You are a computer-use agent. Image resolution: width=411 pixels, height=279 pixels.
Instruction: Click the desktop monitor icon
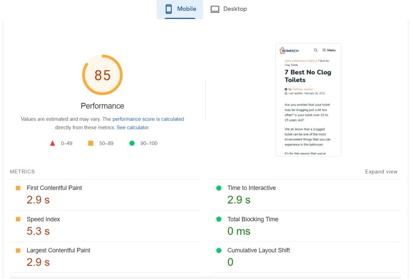(215, 9)
